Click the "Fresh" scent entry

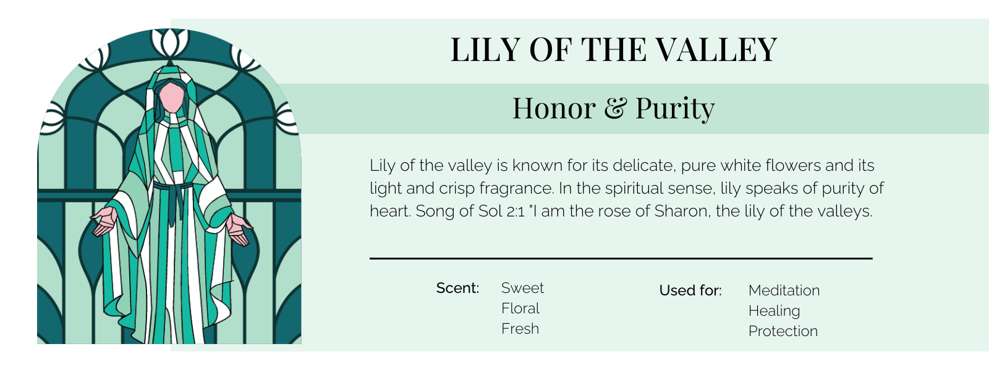(x=520, y=329)
